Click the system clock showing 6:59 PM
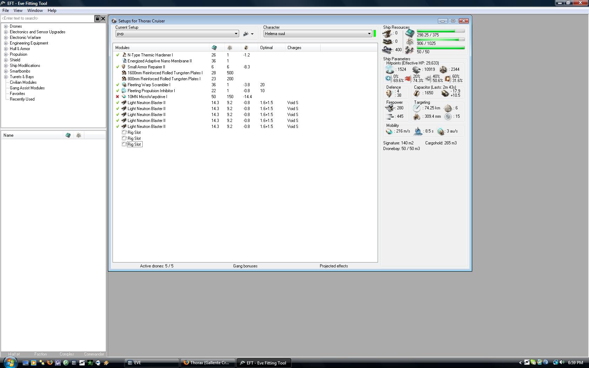 coord(575,363)
